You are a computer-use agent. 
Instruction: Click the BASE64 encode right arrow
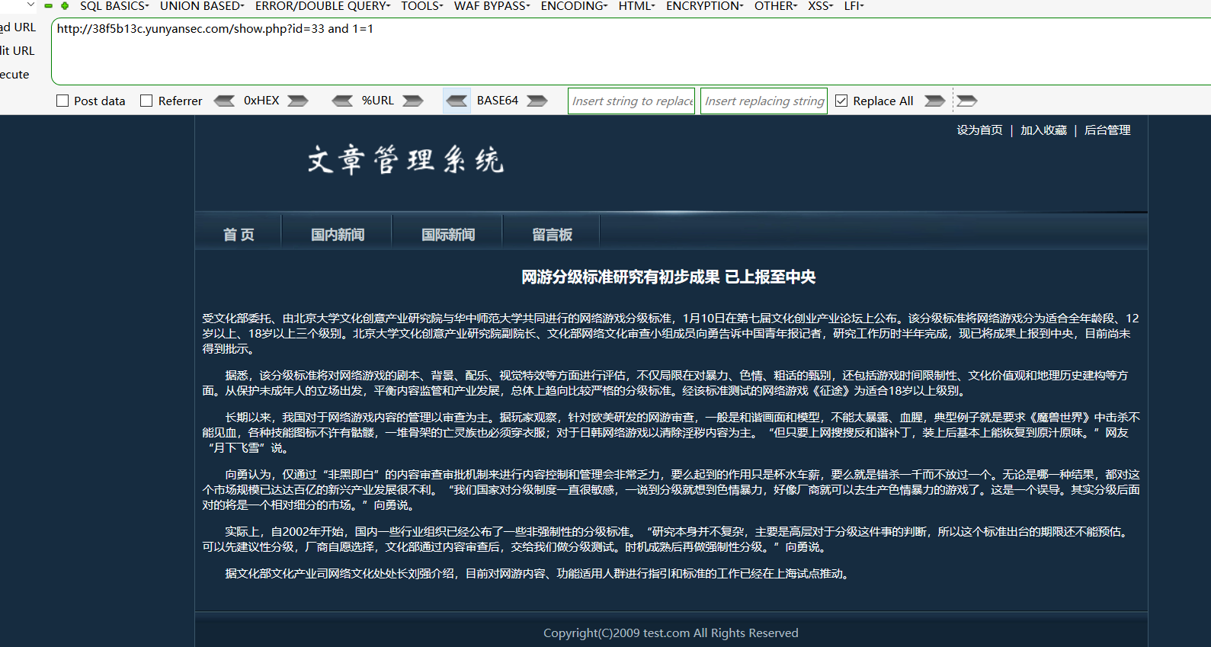point(537,101)
